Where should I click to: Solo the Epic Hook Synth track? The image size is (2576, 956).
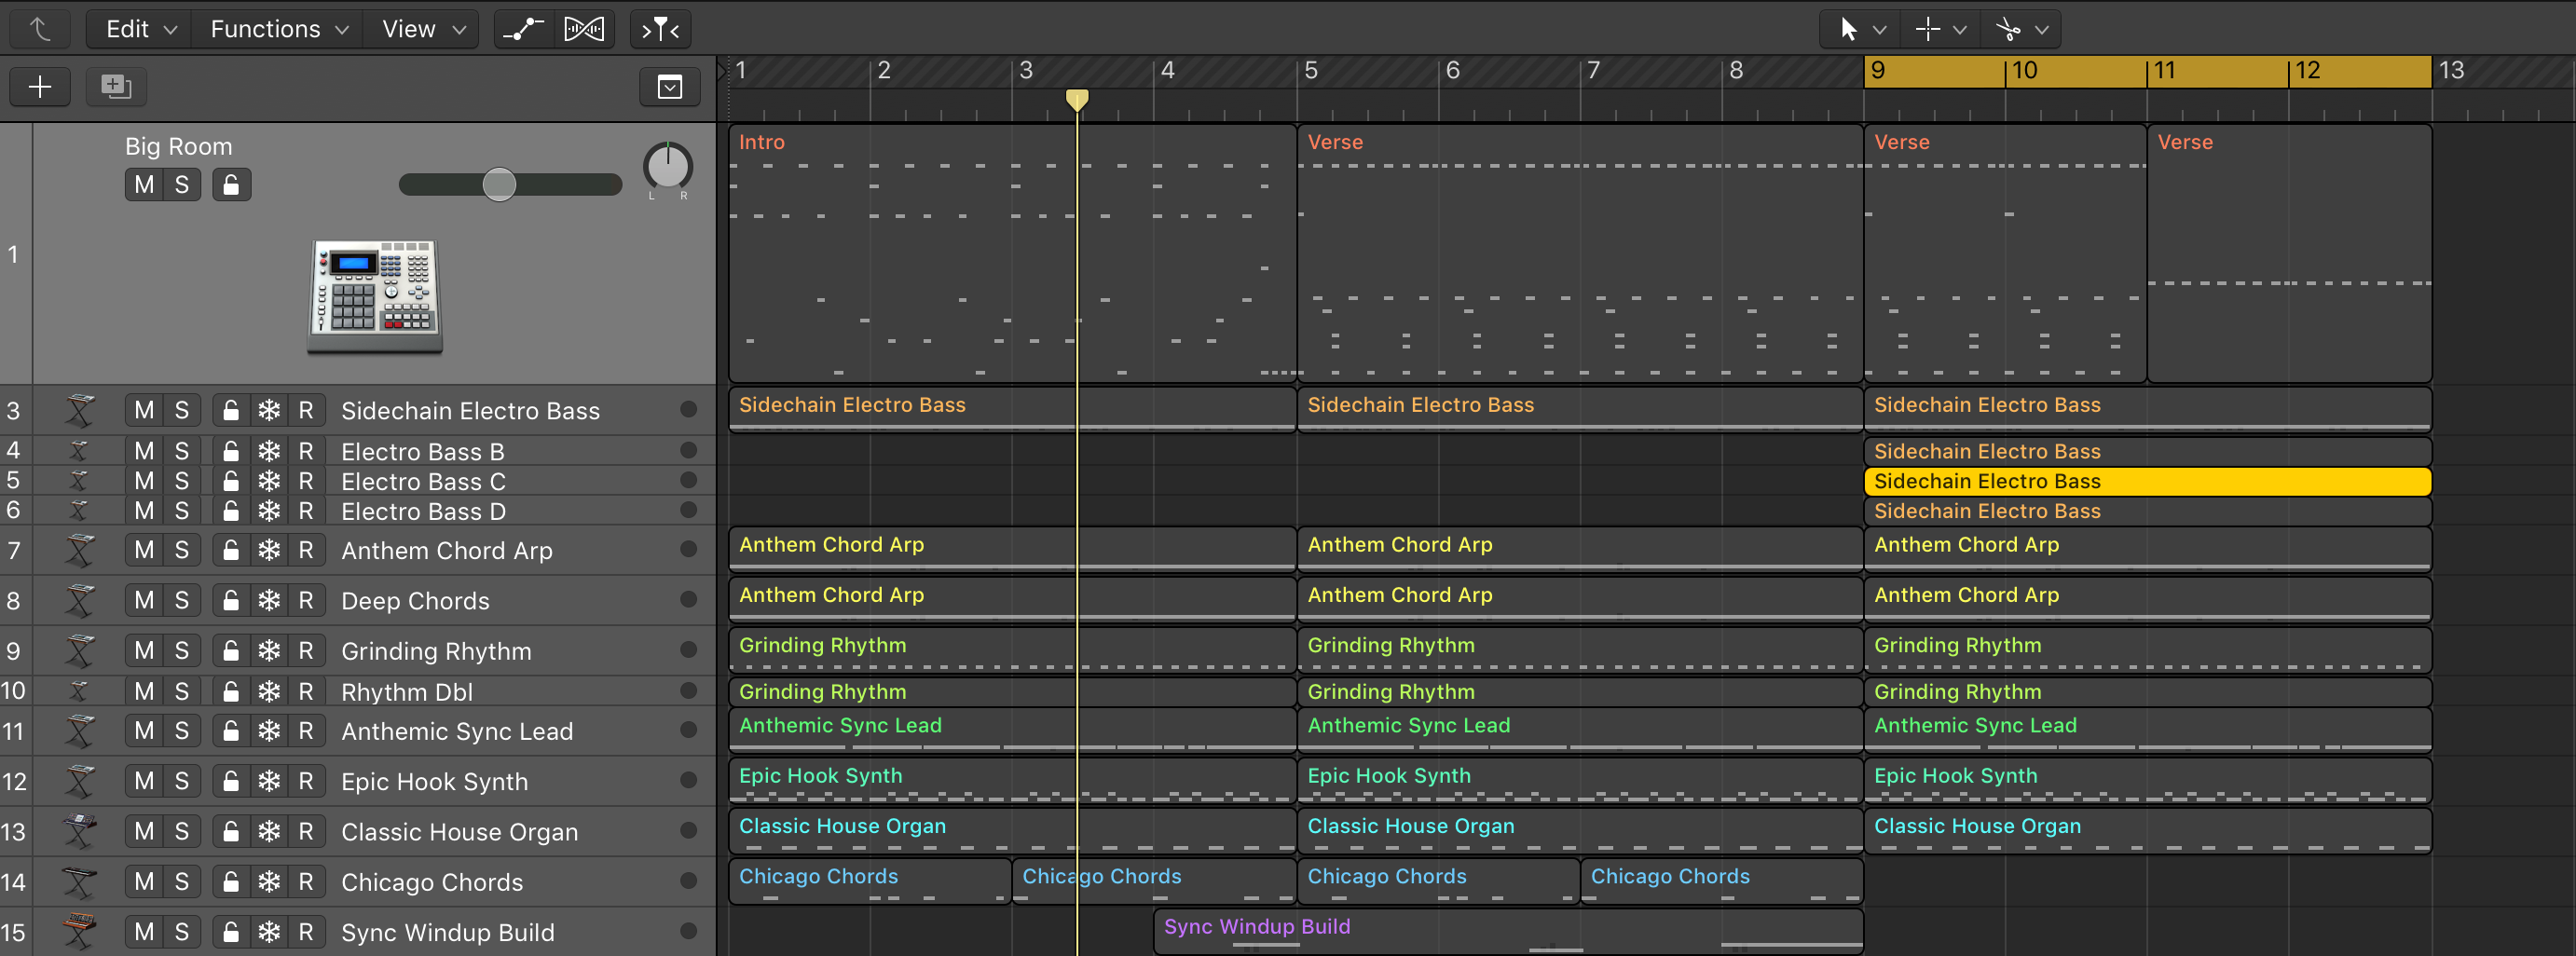(181, 781)
